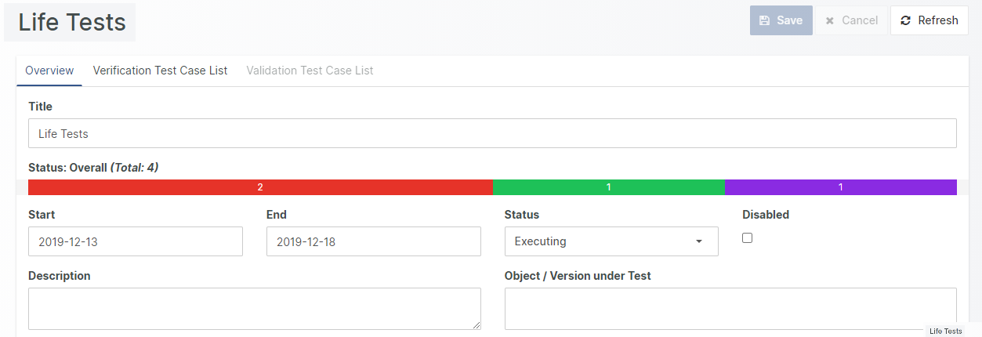982x337 pixels.
Task: Click the Description text area resize handle
Action: pos(477,325)
